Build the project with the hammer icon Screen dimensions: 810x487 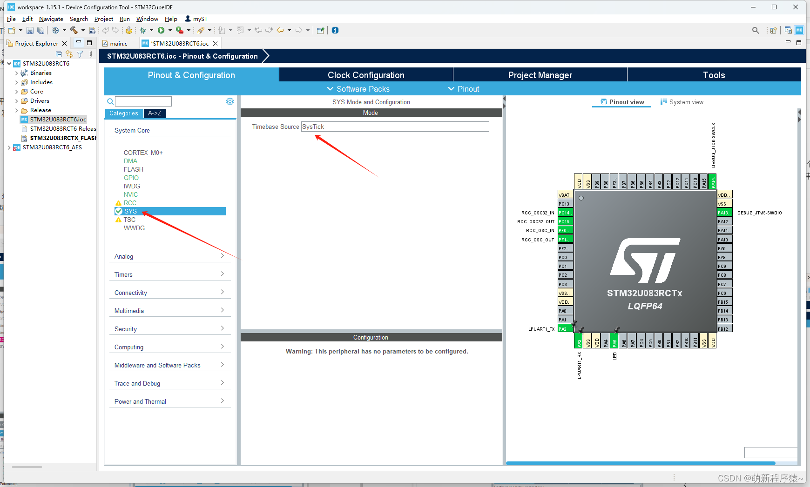tap(74, 30)
